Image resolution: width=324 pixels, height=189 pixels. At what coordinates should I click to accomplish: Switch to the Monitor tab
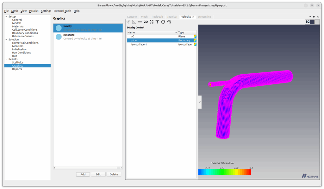tap(172, 17)
